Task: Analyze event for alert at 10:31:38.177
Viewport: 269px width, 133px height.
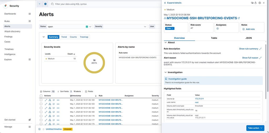Action: click(x=50, y=120)
